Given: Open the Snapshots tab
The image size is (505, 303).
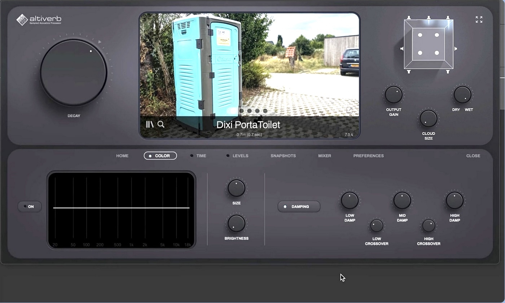Looking at the screenshot, I should point(283,156).
